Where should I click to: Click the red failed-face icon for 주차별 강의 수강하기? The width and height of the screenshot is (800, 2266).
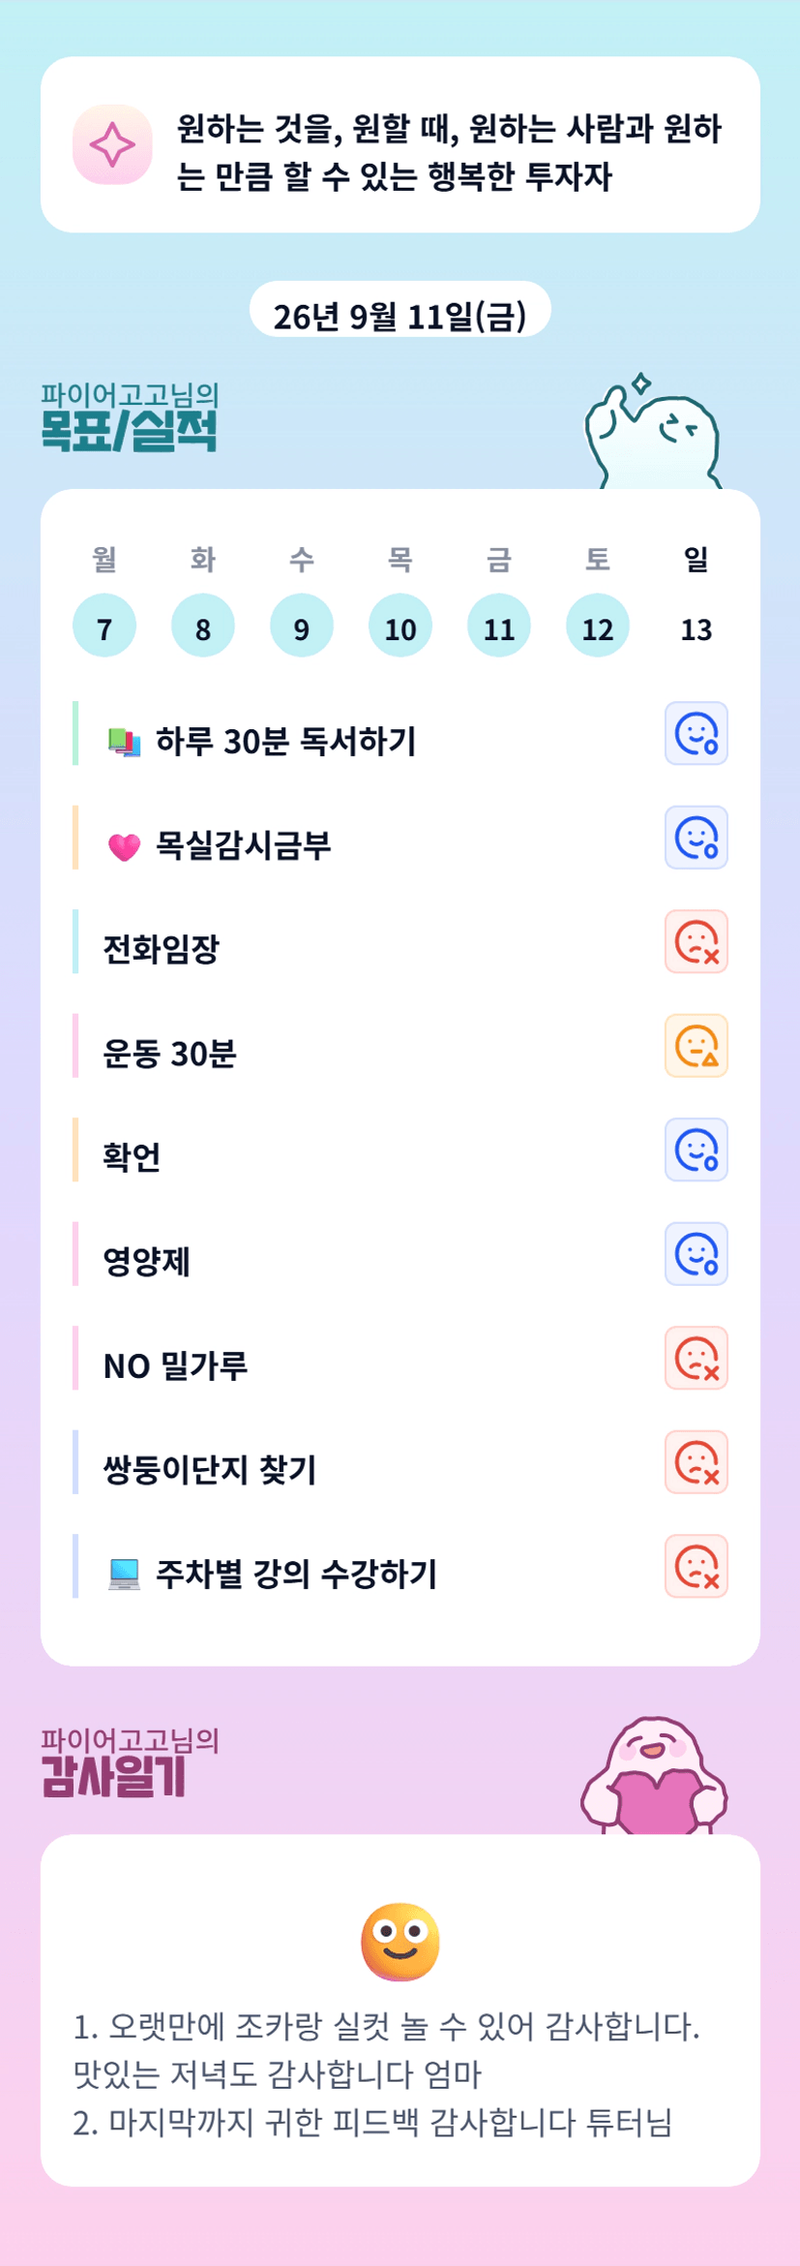point(696,1566)
